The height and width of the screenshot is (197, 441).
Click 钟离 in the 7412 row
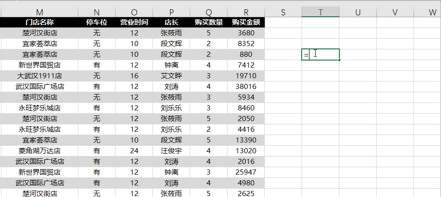(x=172, y=65)
